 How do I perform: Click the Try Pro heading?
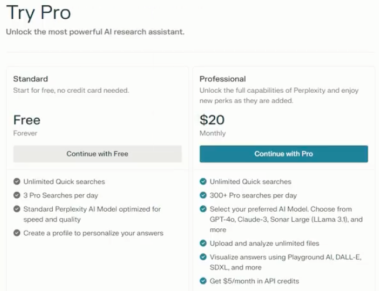(39, 13)
